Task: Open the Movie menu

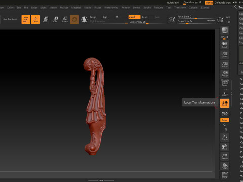Action: point(88,8)
